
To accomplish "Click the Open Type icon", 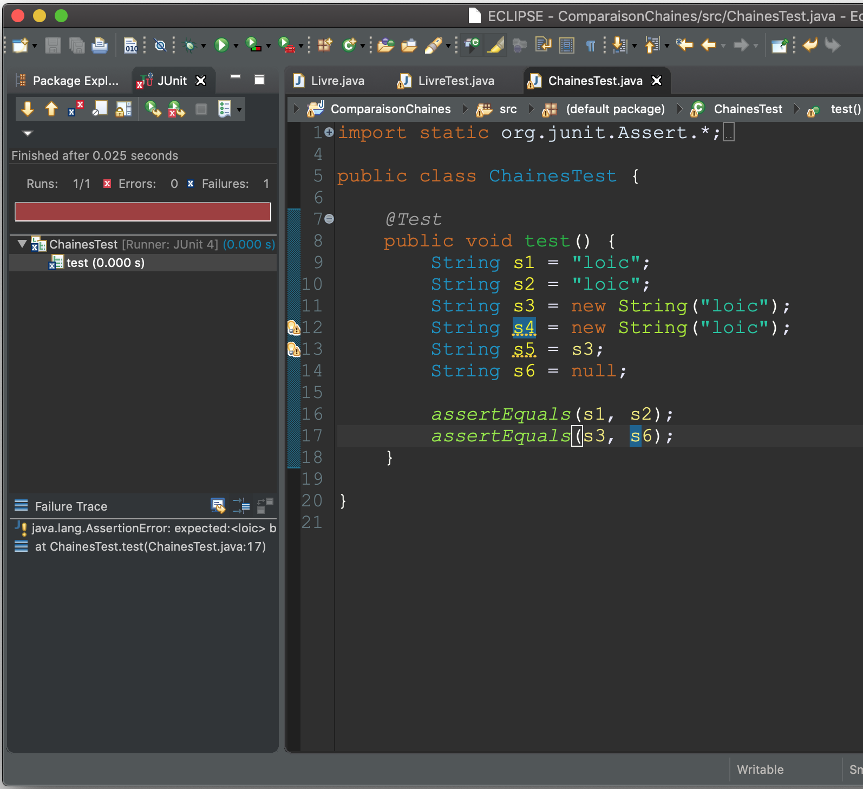I will pyautogui.click(x=385, y=45).
